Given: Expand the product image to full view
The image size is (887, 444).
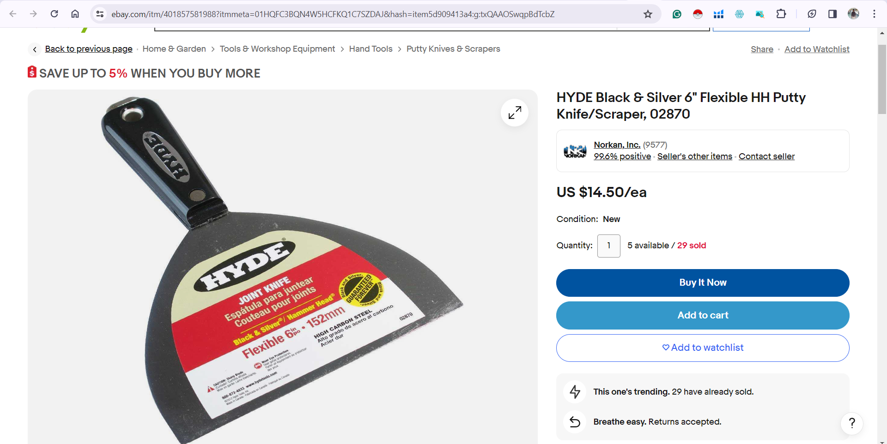Looking at the screenshot, I should click(515, 113).
